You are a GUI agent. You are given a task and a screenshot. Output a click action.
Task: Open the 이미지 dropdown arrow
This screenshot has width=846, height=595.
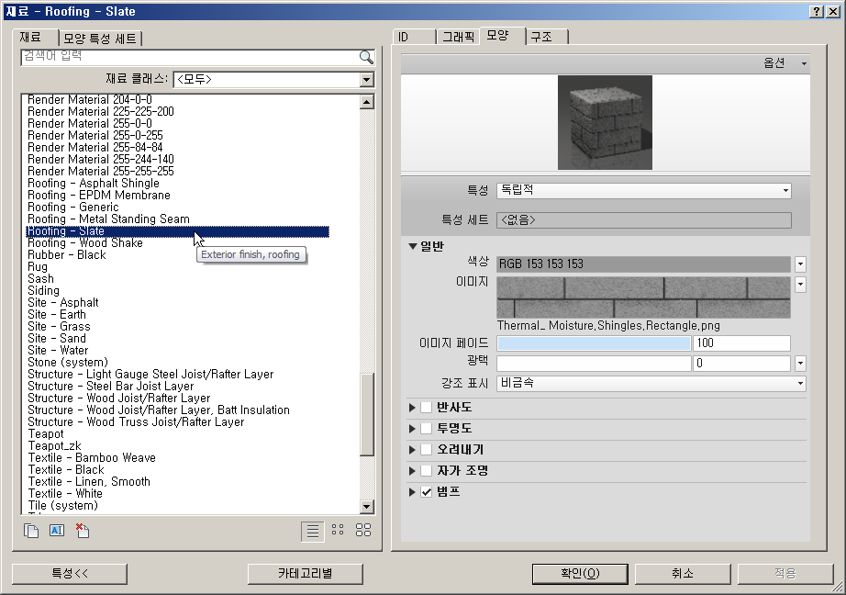coord(800,284)
